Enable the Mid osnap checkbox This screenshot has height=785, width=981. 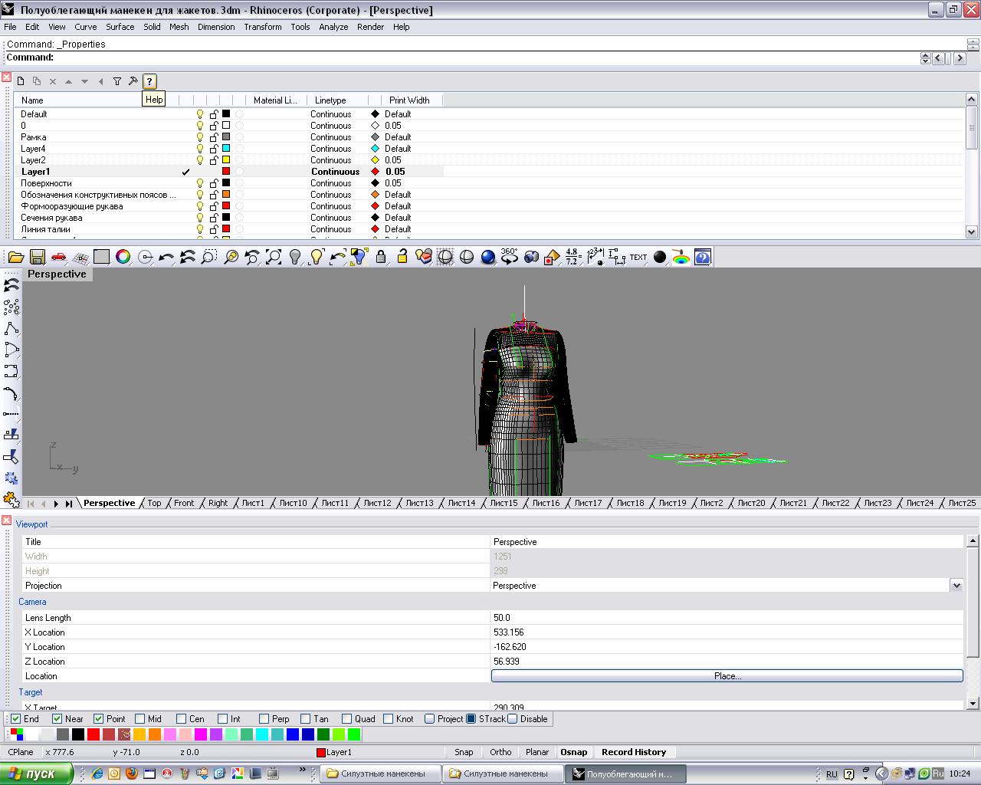coord(139,719)
